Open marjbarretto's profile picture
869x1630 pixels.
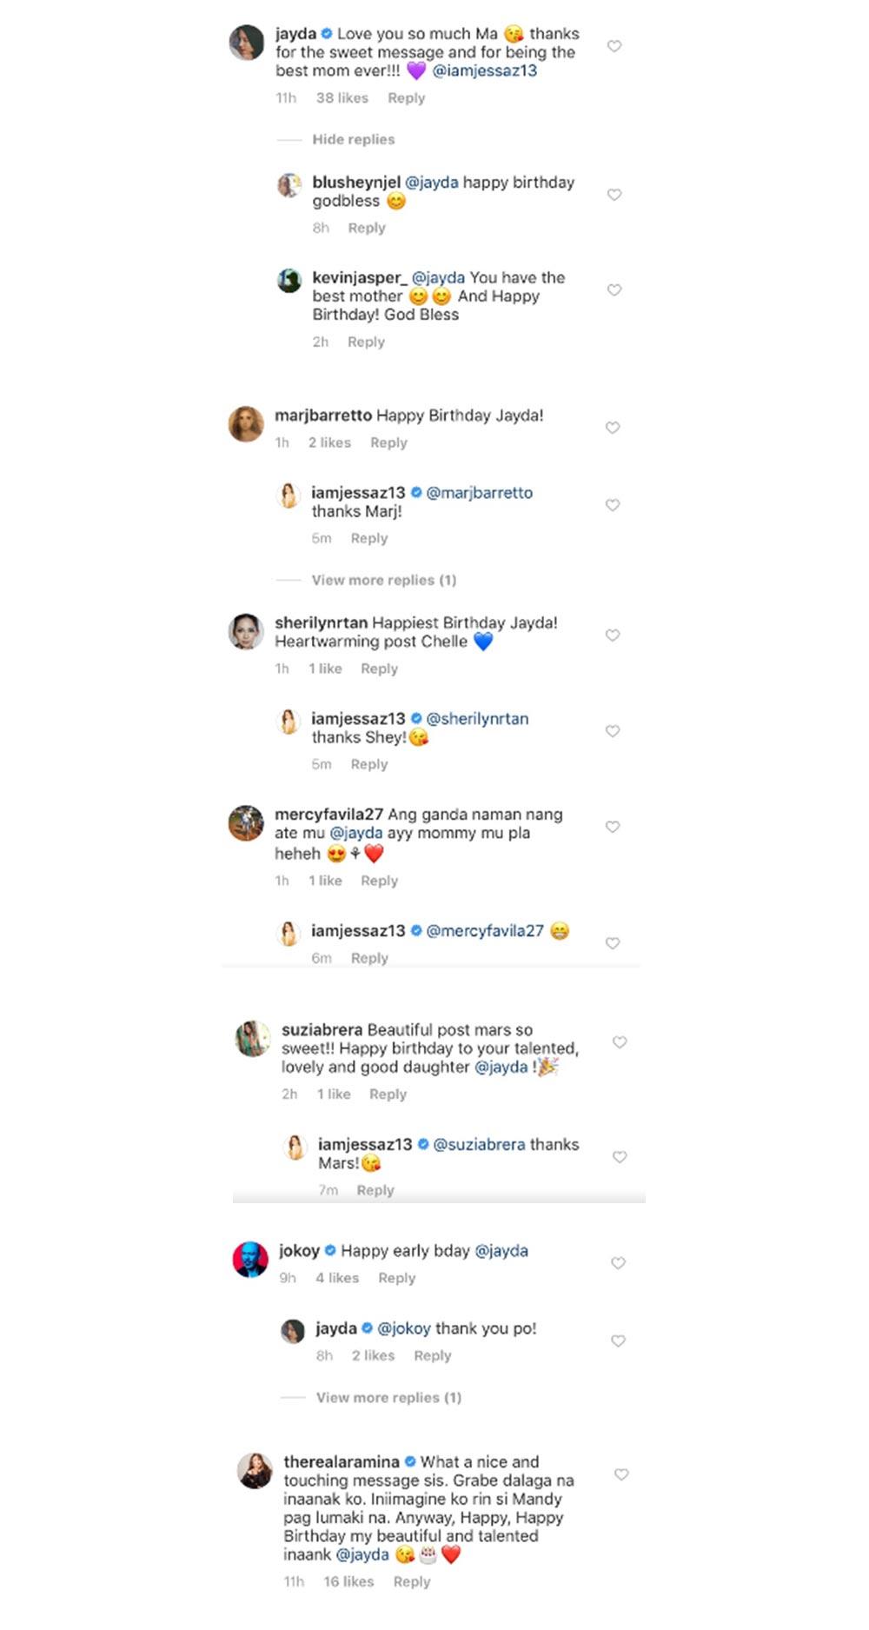pyautogui.click(x=246, y=424)
